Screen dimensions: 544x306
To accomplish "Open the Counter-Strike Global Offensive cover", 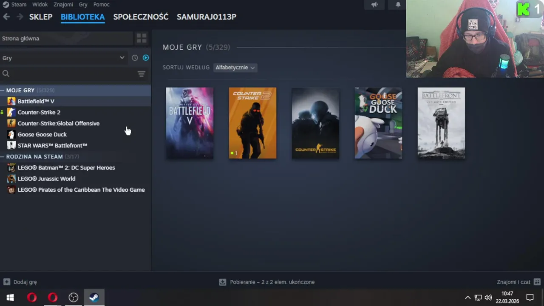I will pos(315,123).
